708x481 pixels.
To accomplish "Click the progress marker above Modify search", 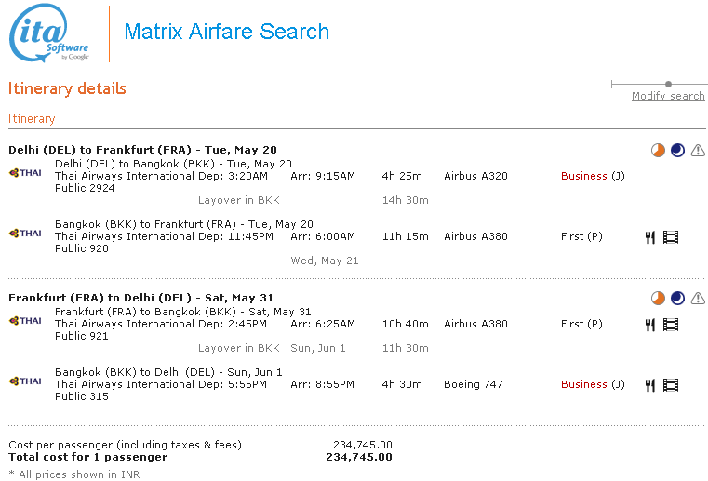I will (668, 84).
